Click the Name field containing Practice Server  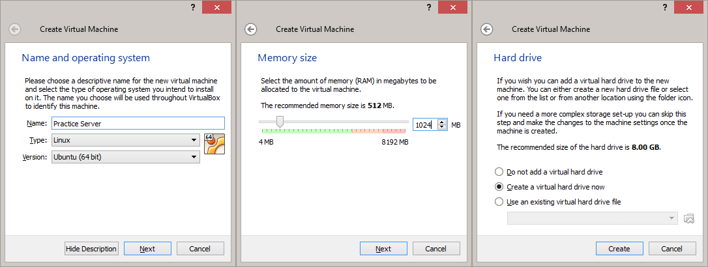tap(138, 123)
